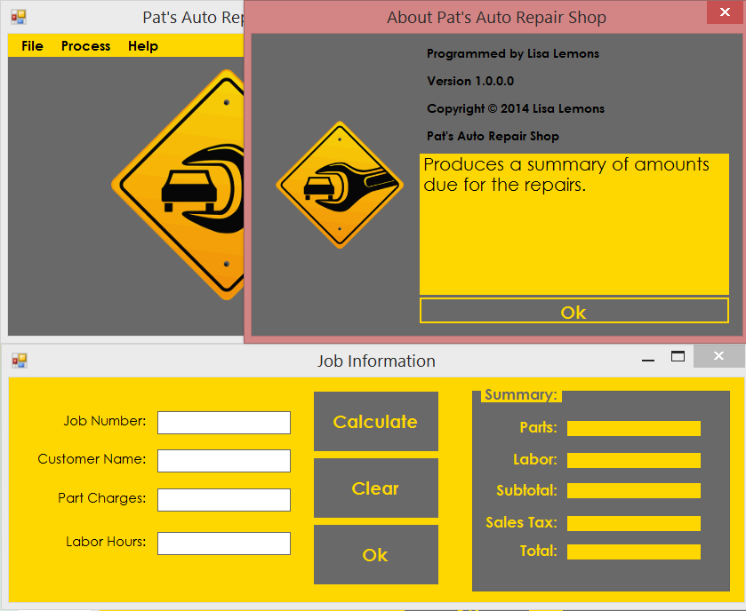Maximize the Job Information window
This screenshot has height=611, width=746.
678,357
